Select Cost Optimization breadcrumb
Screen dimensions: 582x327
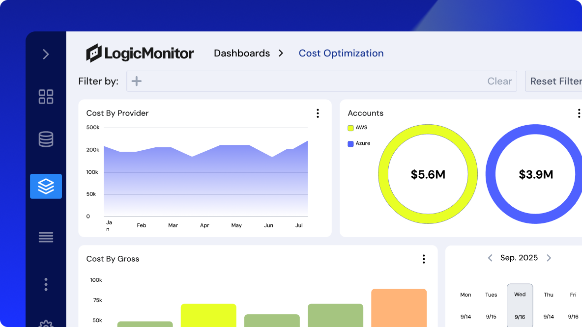pyautogui.click(x=341, y=53)
